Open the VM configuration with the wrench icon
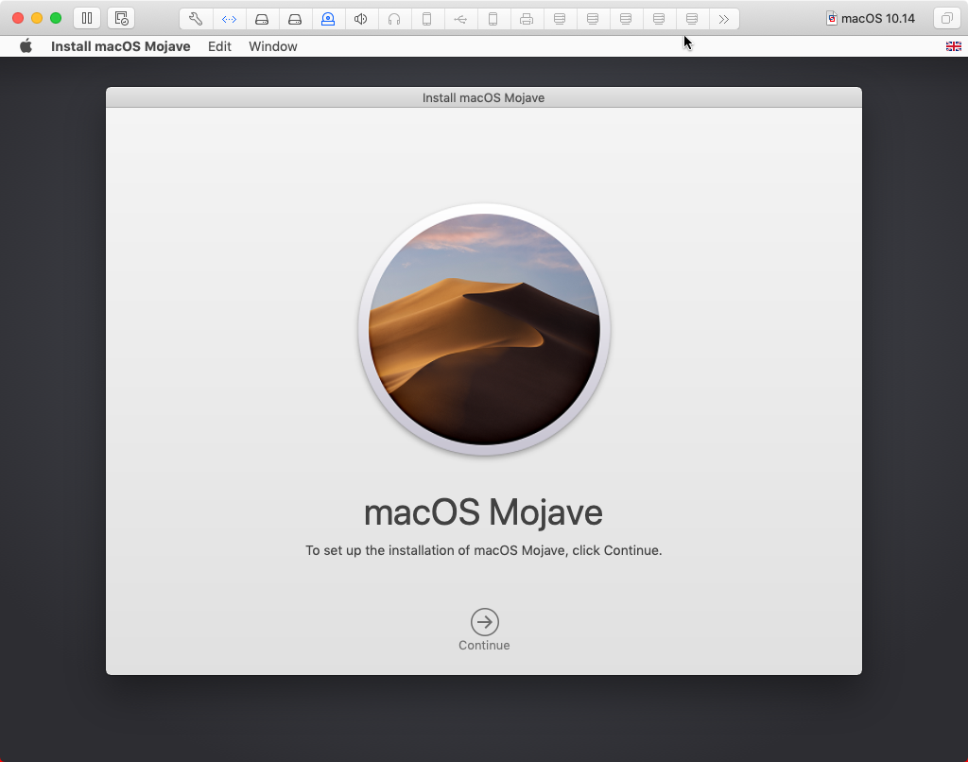Viewport: 968px width, 762px height. coord(196,18)
